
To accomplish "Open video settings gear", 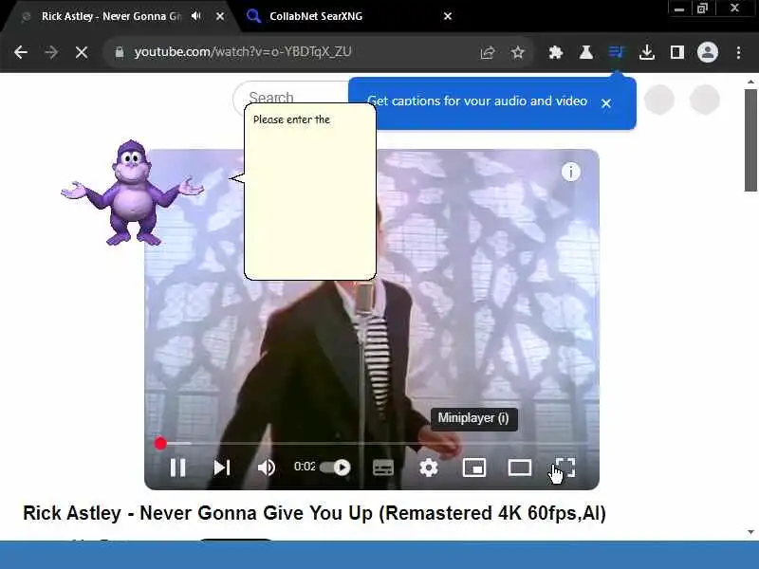I will (x=429, y=468).
